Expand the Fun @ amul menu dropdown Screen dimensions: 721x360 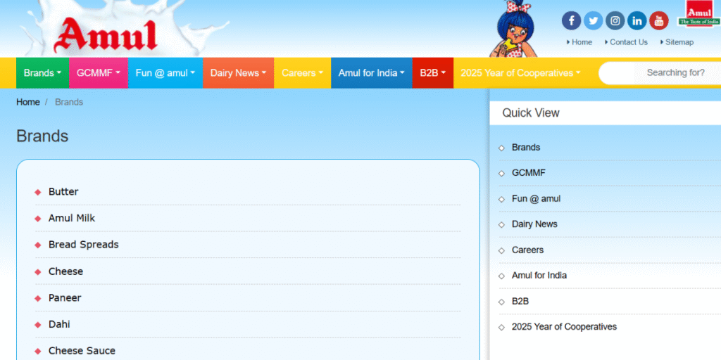[x=165, y=73]
